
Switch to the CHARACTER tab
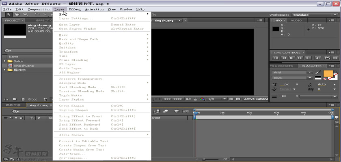point(311,66)
